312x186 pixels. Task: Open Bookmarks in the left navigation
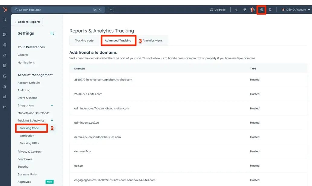pos(5,19)
